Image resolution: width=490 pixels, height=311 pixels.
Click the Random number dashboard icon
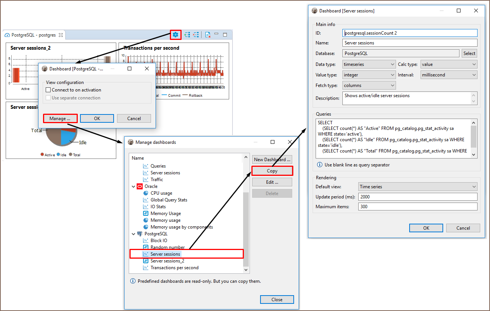[x=146, y=247]
